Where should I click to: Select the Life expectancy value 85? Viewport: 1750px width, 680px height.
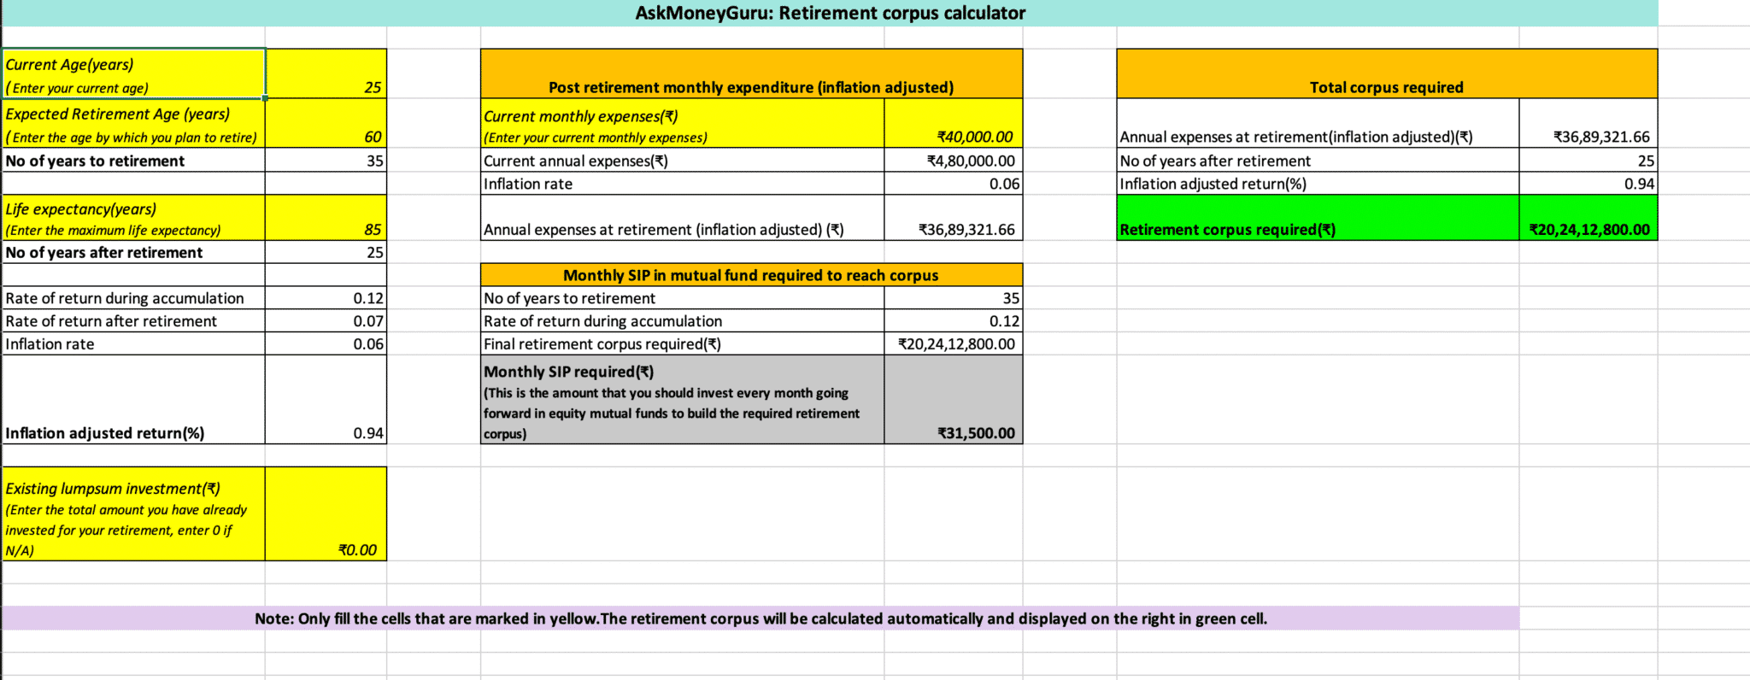pos(326,217)
